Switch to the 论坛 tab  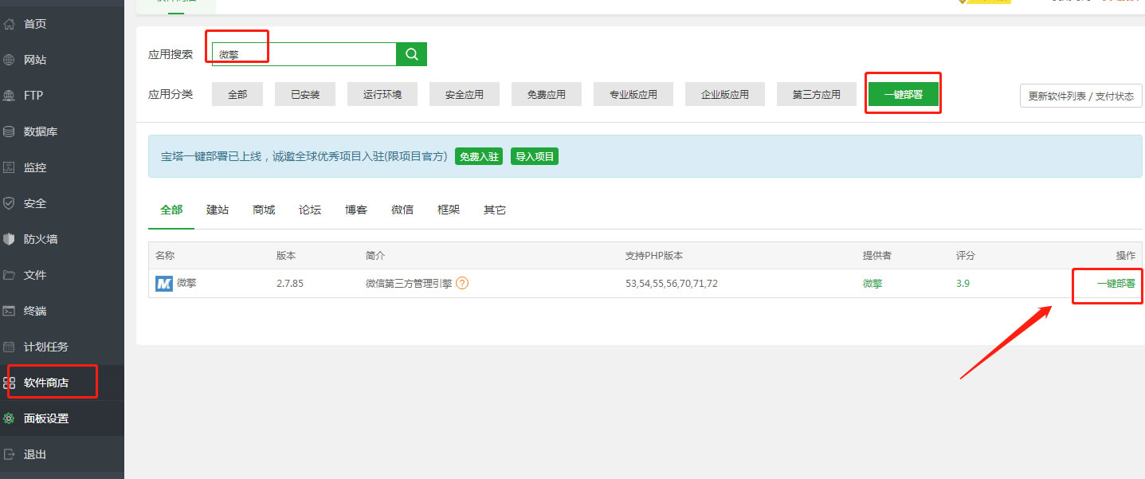(x=310, y=210)
